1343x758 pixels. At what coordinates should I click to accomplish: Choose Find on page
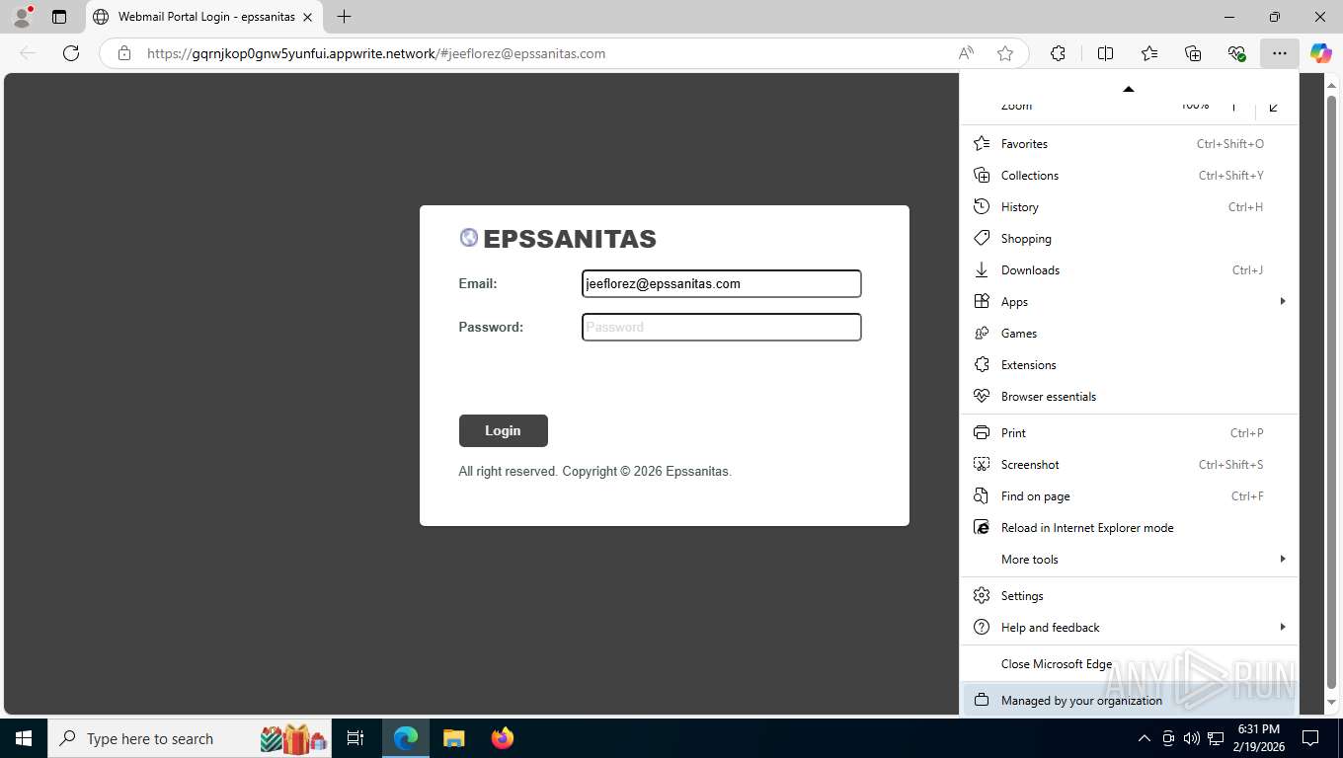click(1129, 496)
